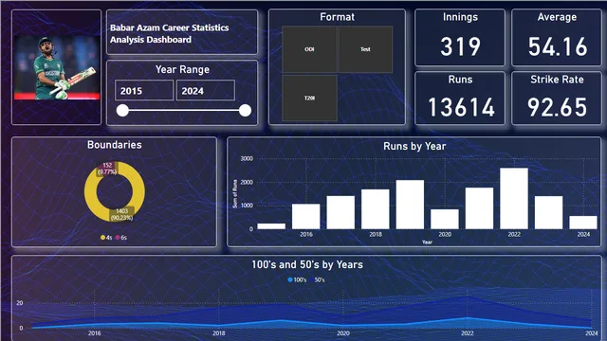This screenshot has width=607, height=341.
Task: Click the 2017 bar in Runs by Year
Action: [340, 212]
